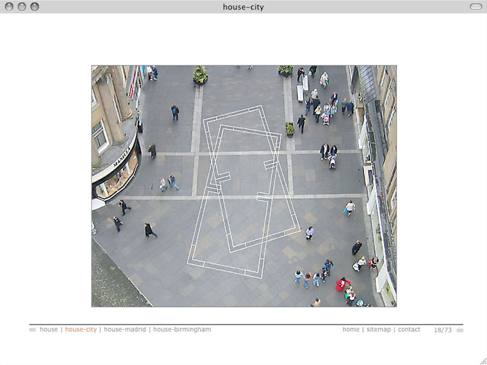
Task: Select the highlighted 'house-city' link
Action: pos(80,330)
